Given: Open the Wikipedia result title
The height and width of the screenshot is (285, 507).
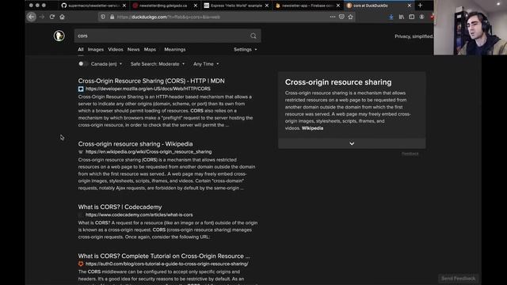Looking at the screenshot, I should (135, 144).
